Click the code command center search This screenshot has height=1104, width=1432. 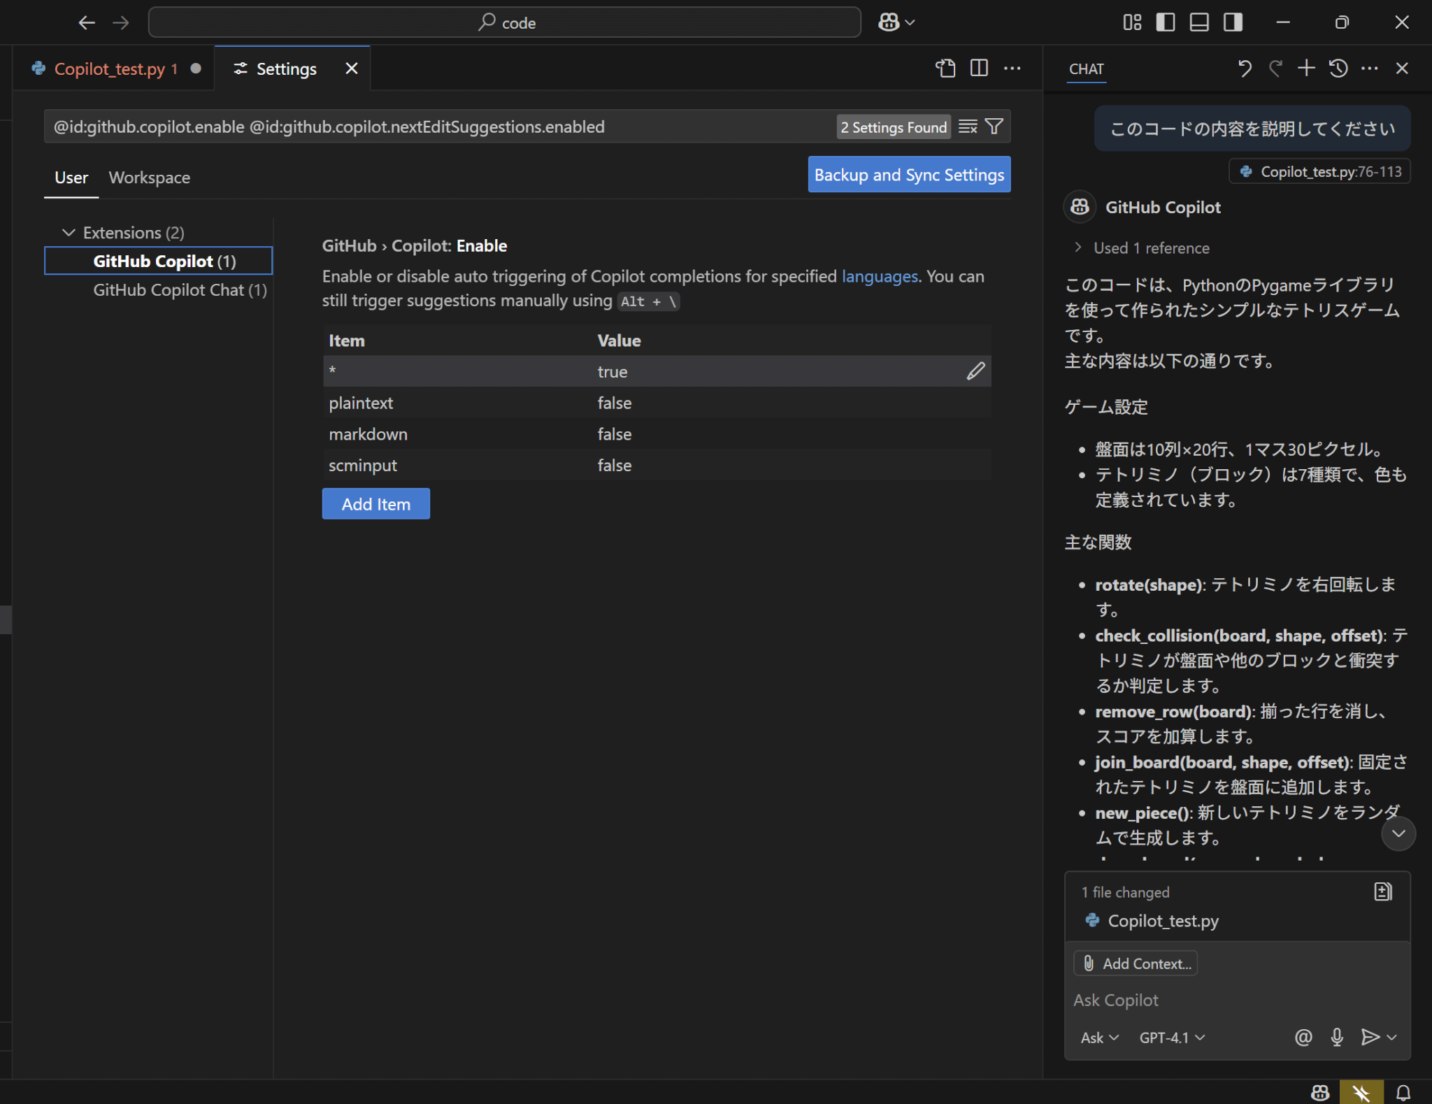point(505,22)
